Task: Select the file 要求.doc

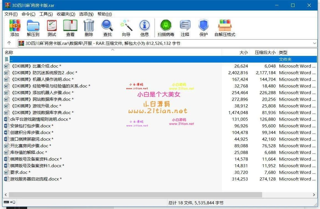Action: point(19,172)
